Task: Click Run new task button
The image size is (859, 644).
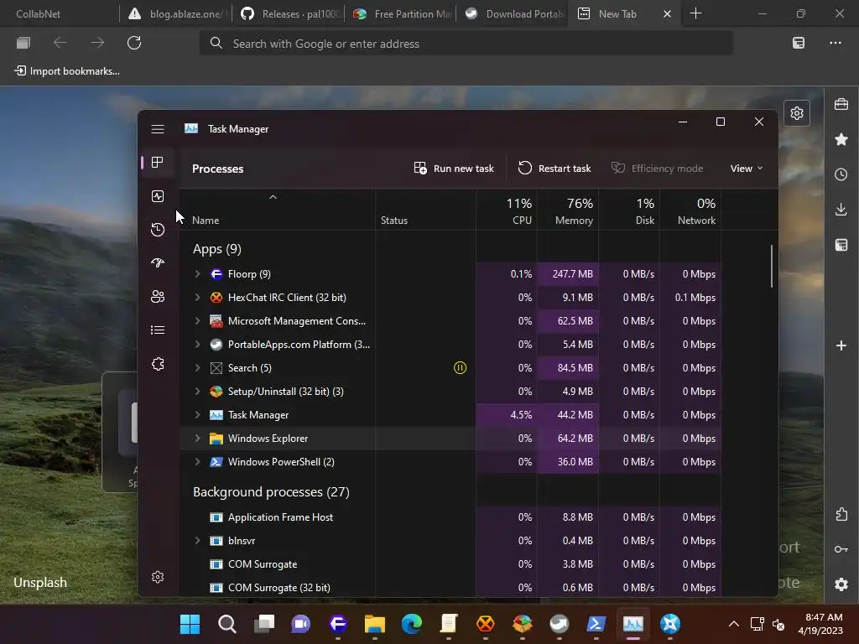Action: pos(454,168)
